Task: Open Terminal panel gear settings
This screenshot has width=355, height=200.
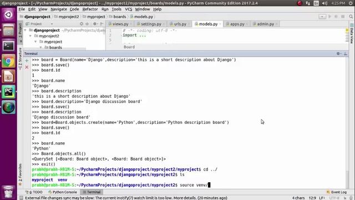Action: pyautogui.click(x=338, y=53)
